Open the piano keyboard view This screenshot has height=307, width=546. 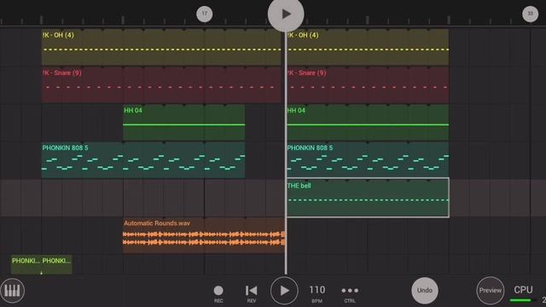point(12,290)
